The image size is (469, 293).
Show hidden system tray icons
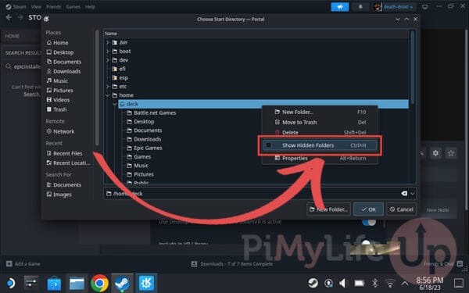pos(405,283)
